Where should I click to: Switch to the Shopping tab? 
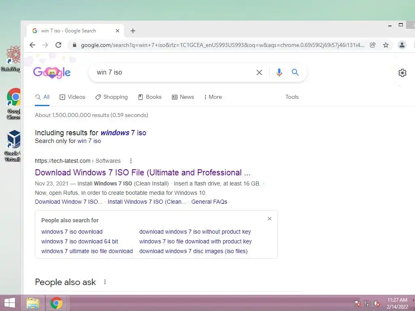point(111,97)
